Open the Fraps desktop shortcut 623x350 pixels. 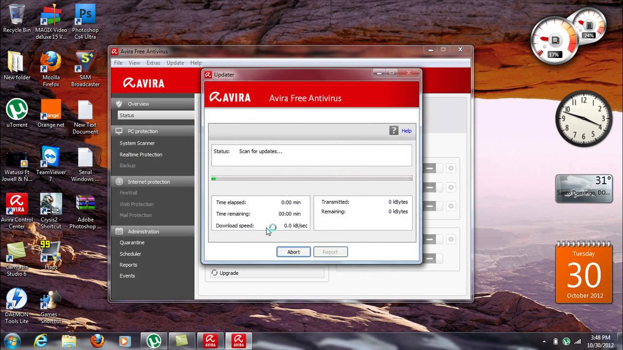[x=51, y=255]
